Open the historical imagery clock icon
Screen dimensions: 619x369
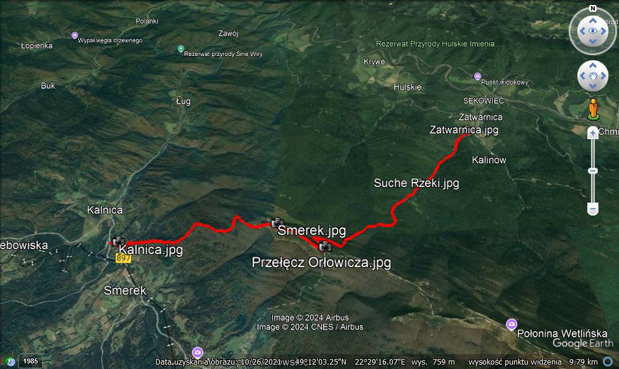pos(11,362)
